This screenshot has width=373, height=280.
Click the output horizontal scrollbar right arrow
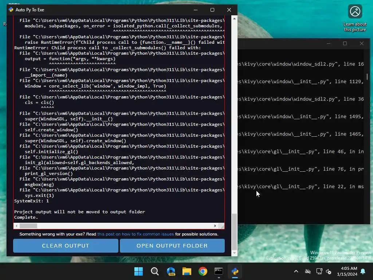point(215,226)
